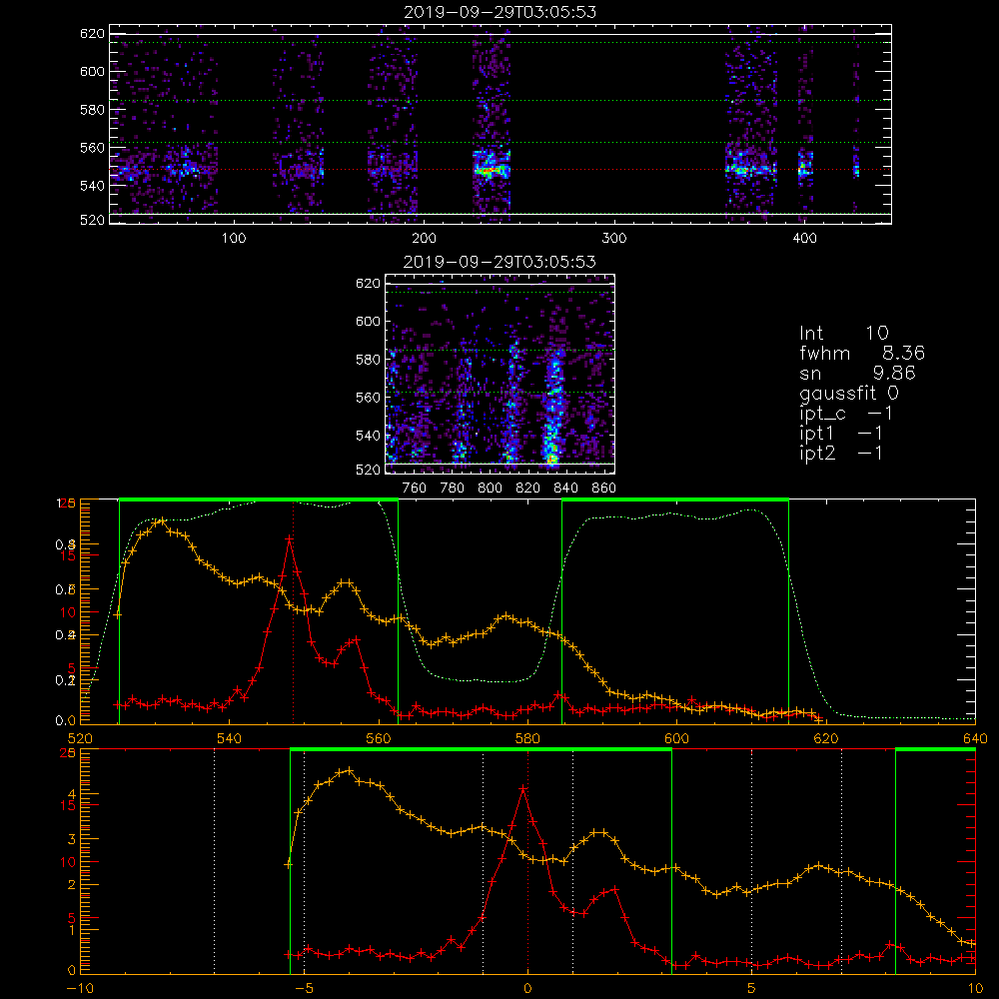
Task: Click the orange curve's highest point in lower line plot
Action: [349, 771]
